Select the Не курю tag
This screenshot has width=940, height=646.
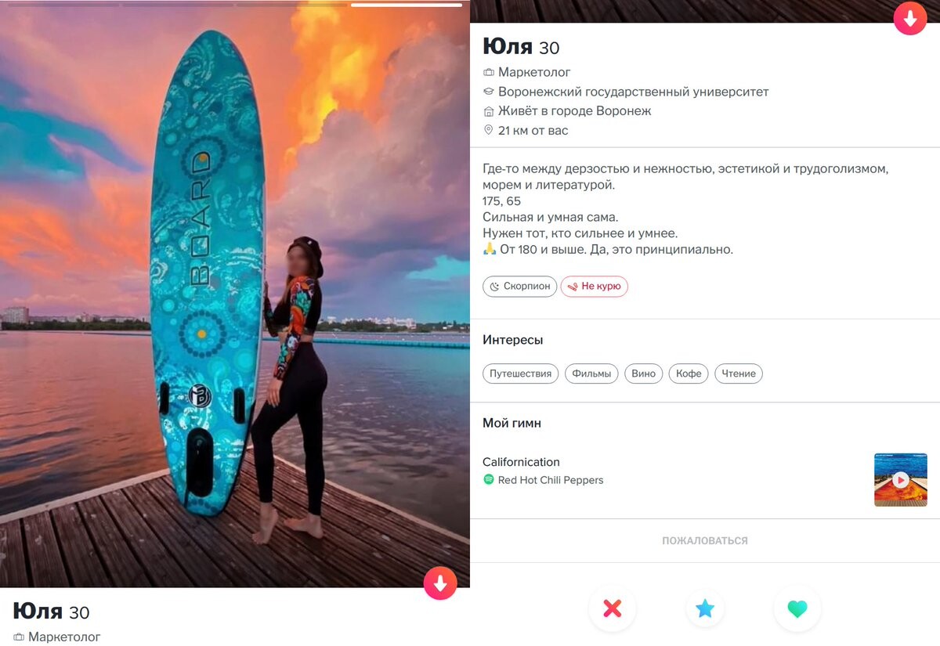tap(595, 287)
